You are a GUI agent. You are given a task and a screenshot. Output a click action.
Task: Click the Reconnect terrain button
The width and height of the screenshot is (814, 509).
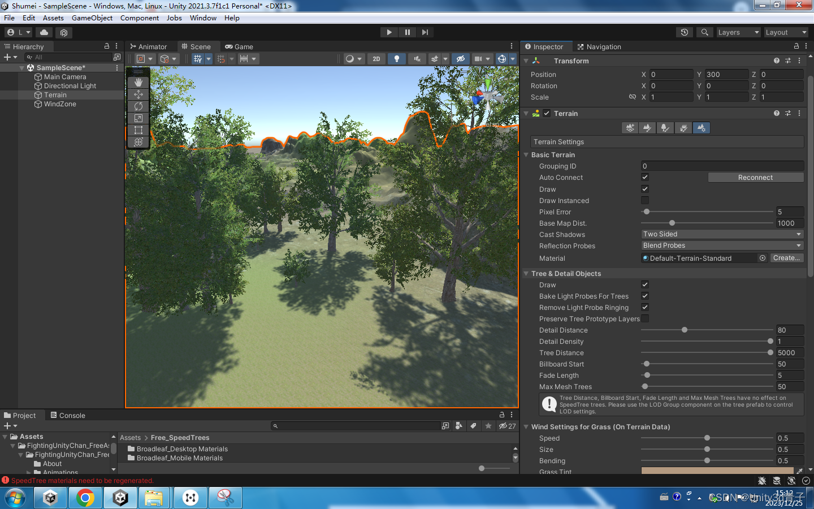(755, 177)
